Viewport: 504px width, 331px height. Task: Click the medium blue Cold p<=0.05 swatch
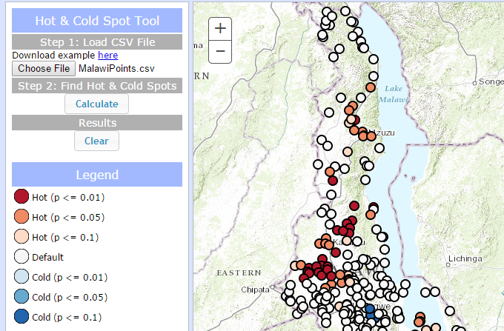21,297
